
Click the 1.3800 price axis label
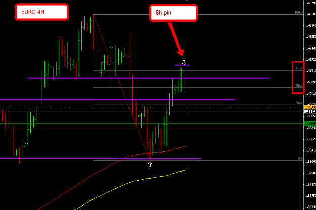310,161
